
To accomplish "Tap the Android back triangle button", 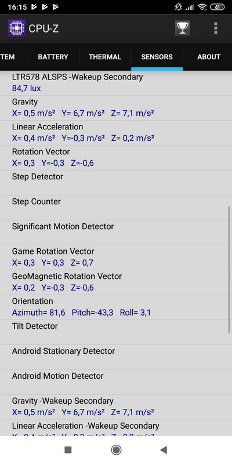I will pyautogui.click(x=164, y=450).
